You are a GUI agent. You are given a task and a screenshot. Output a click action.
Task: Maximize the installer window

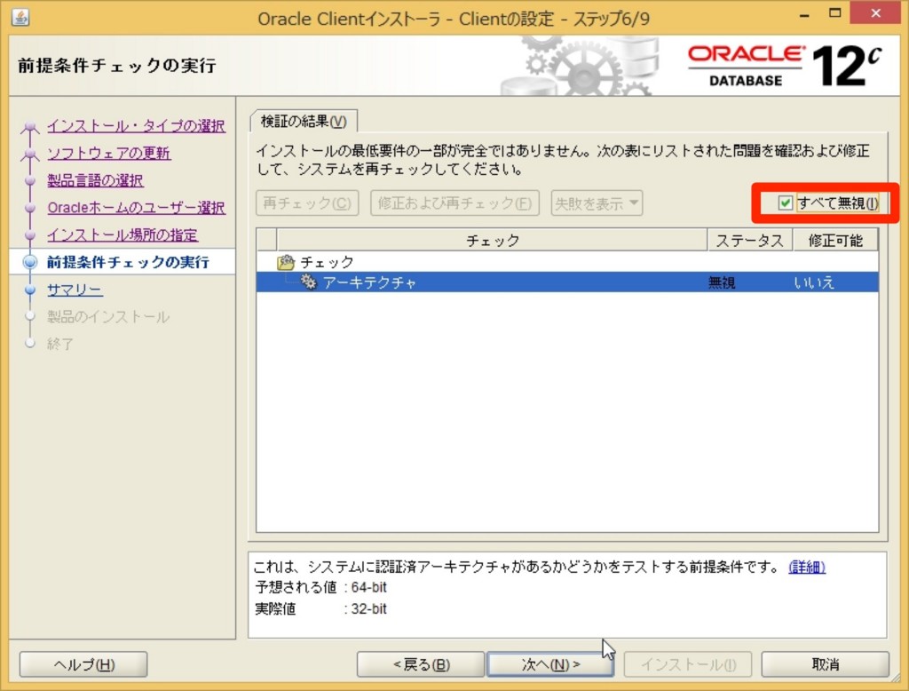[834, 13]
